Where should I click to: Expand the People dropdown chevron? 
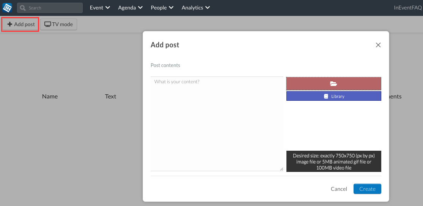coord(171,8)
